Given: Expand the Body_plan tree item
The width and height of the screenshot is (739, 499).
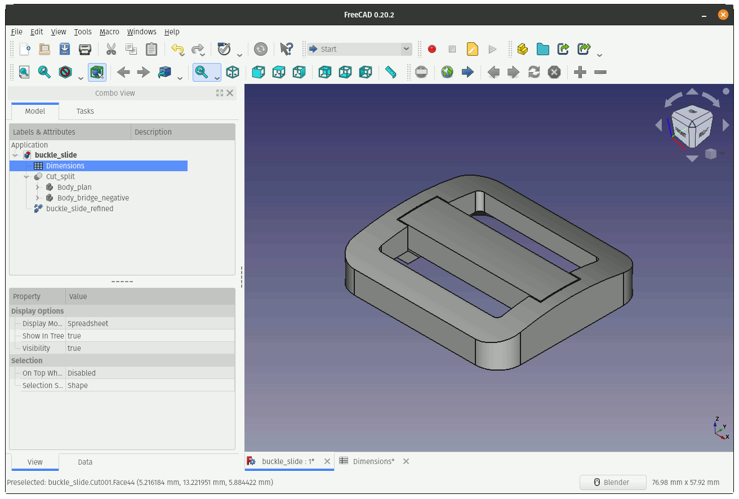Looking at the screenshot, I should pyautogui.click(x=38, y=188).
